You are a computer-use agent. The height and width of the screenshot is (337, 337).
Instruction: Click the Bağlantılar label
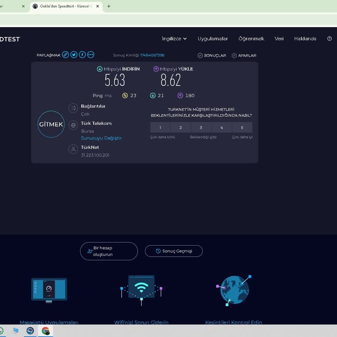[x=93, y=106]
